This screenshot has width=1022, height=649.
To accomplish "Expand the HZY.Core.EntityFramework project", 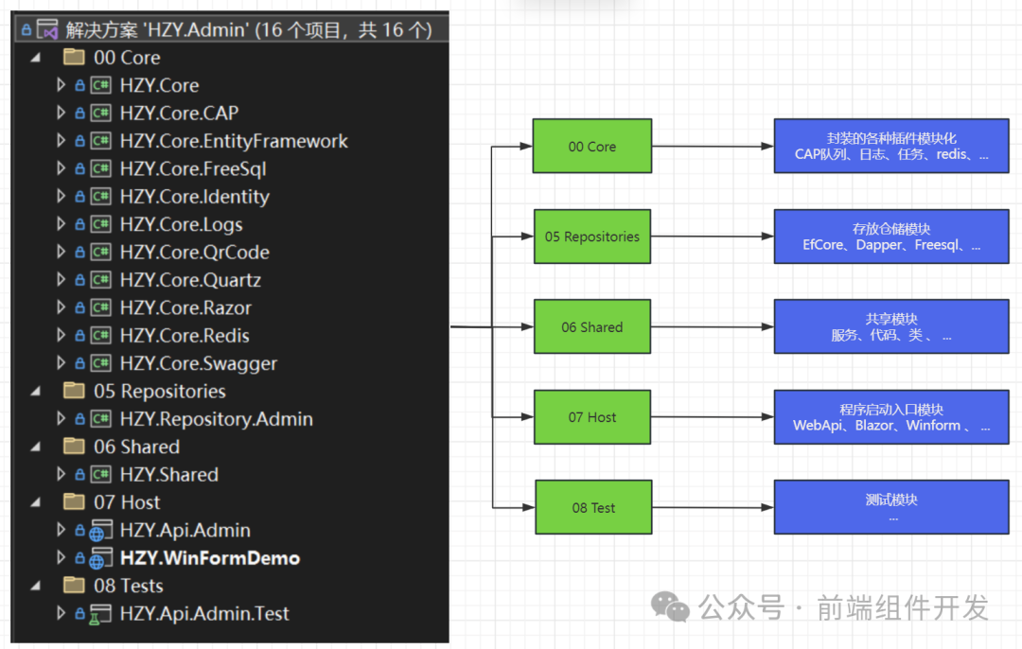I will click(61, 141).
